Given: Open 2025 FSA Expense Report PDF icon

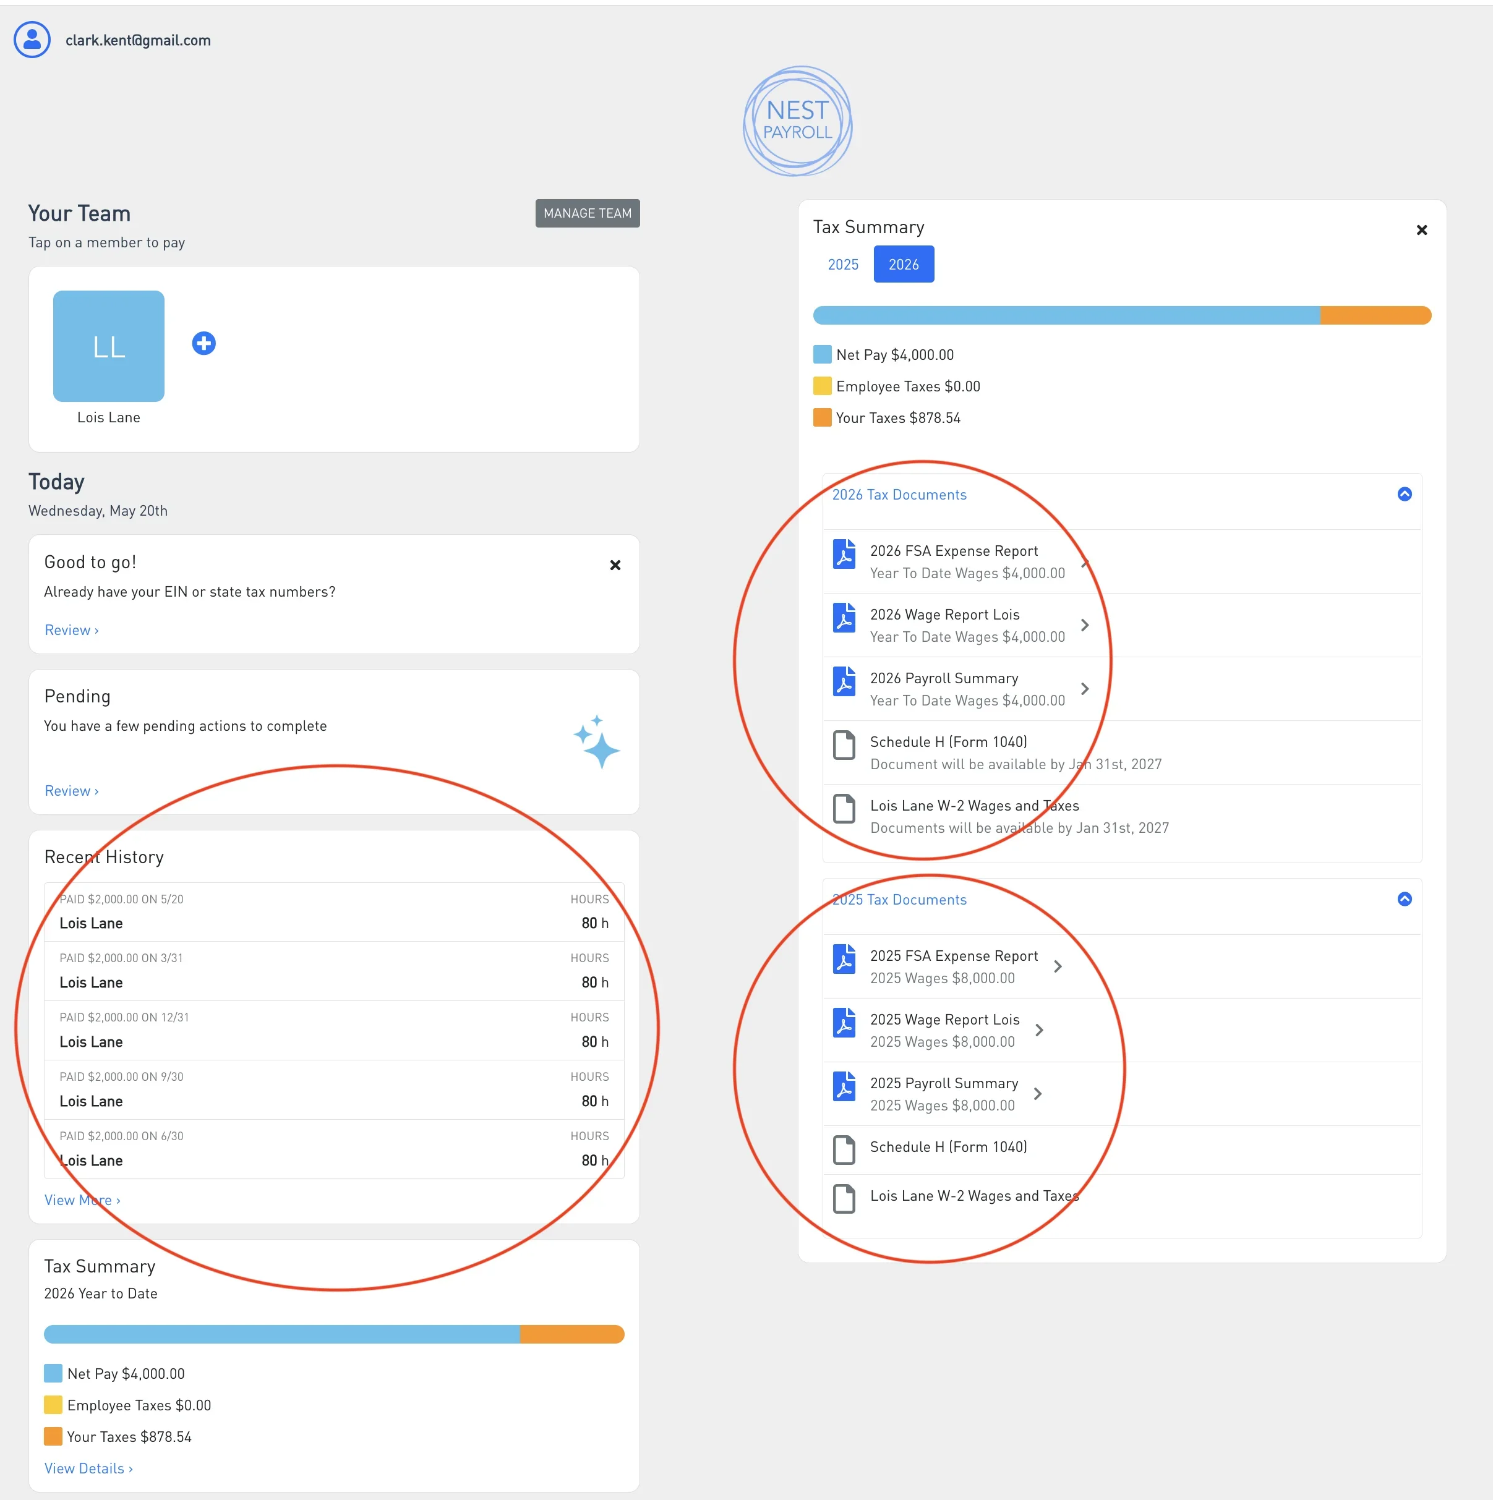Looking at the screenshot, I should [844, 959].
